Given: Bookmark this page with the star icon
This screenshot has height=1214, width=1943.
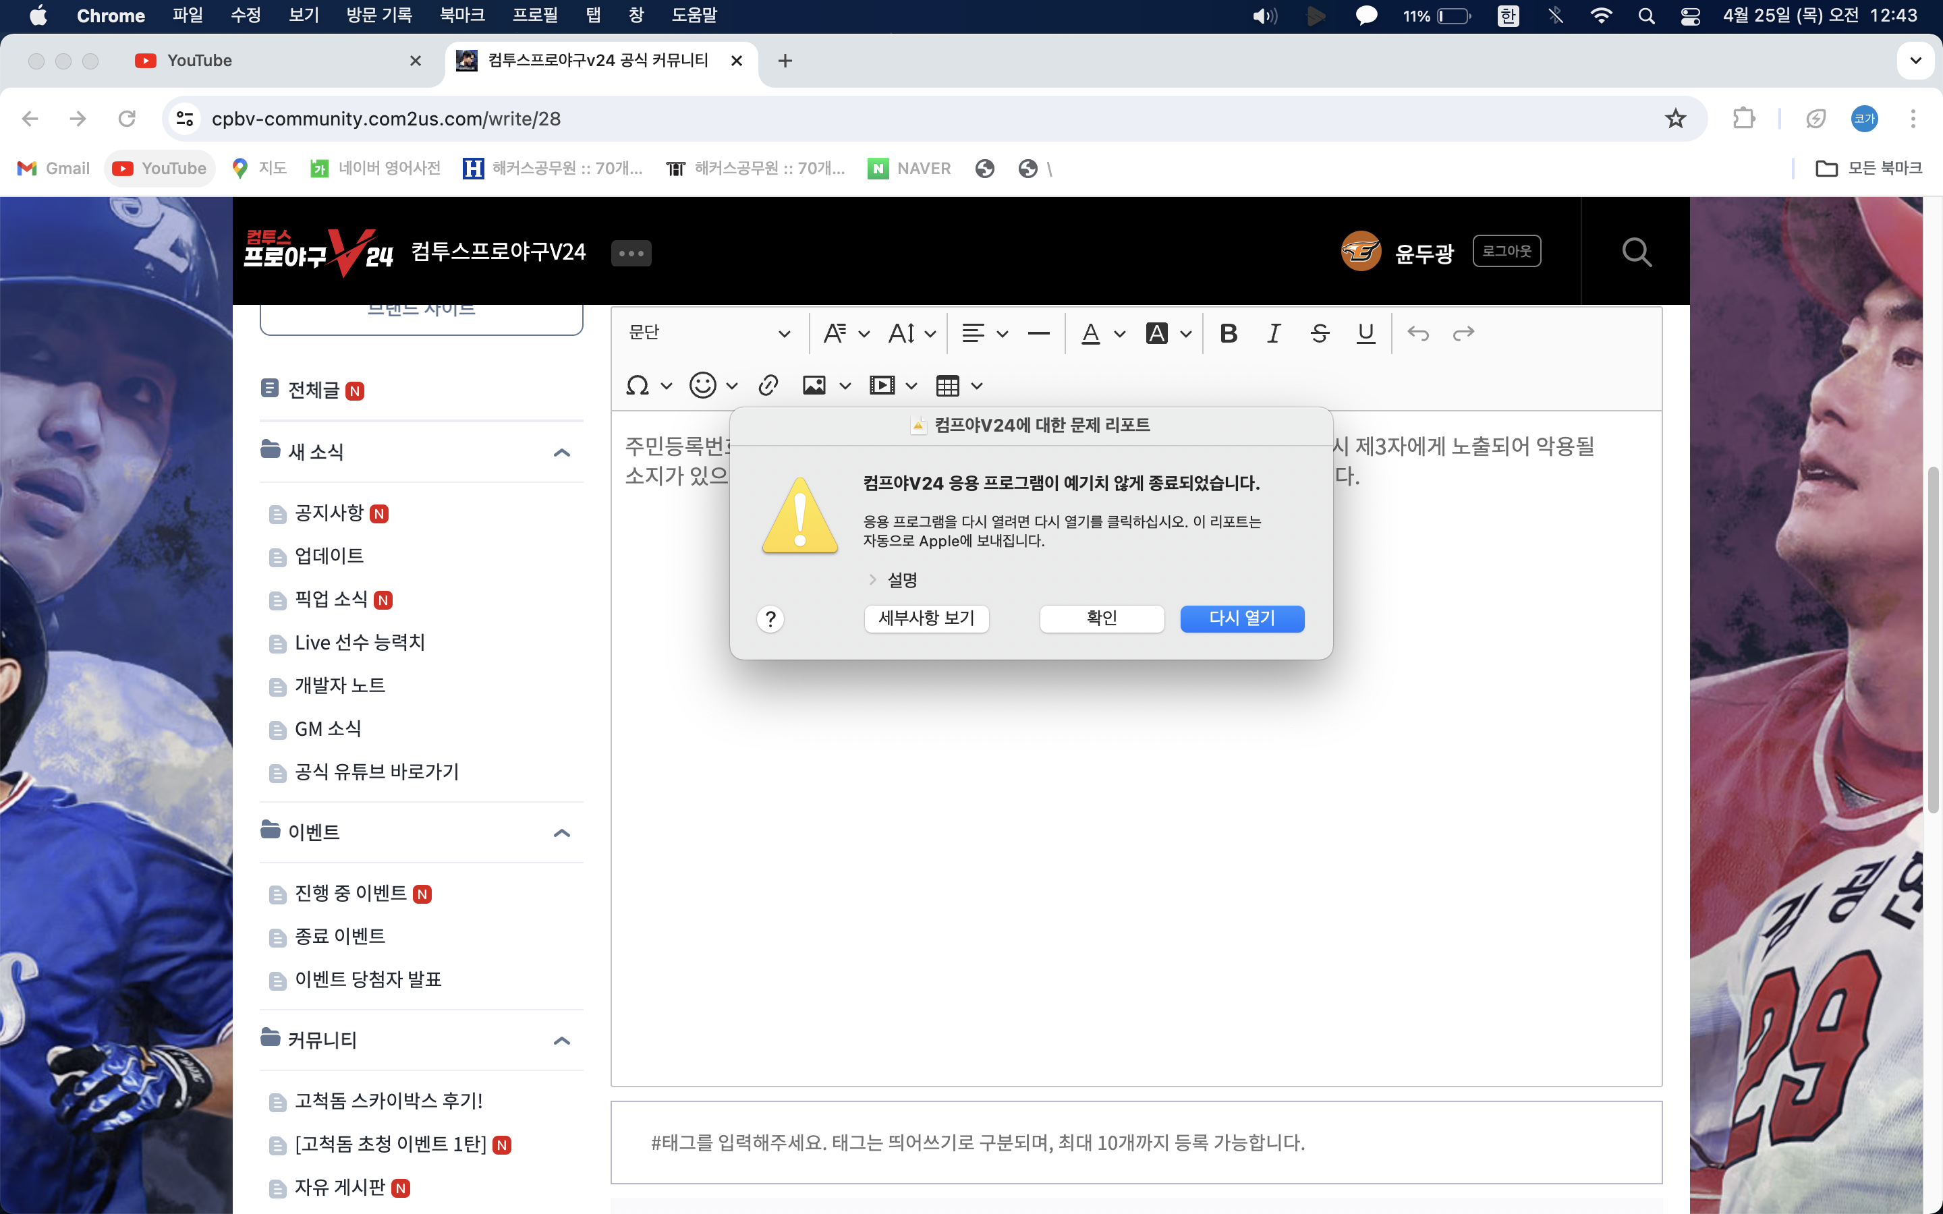Looking at the screenshot, I should coord(1676,119).
